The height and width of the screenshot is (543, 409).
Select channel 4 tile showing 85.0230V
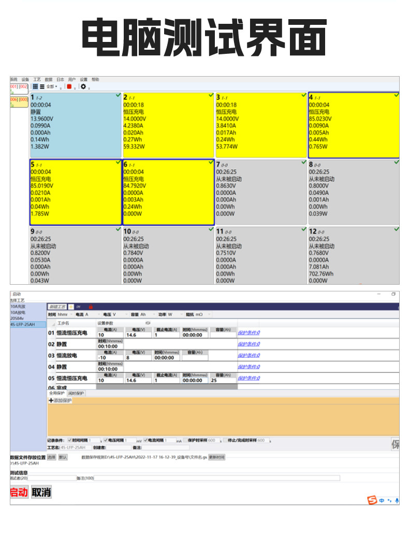point(354,125)
